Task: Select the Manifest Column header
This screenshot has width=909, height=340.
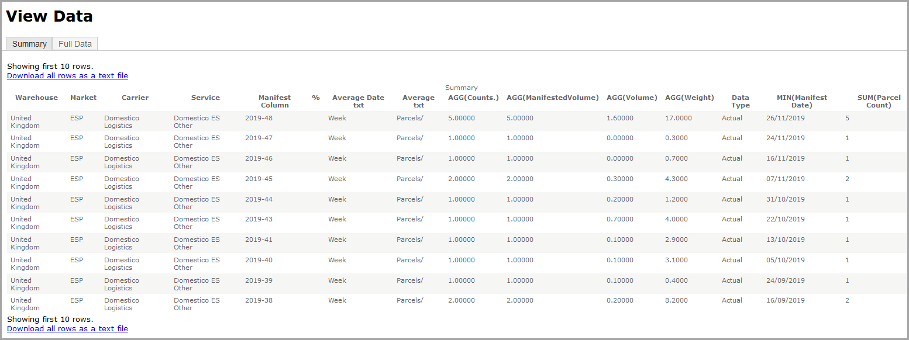Action: point(275,102)
